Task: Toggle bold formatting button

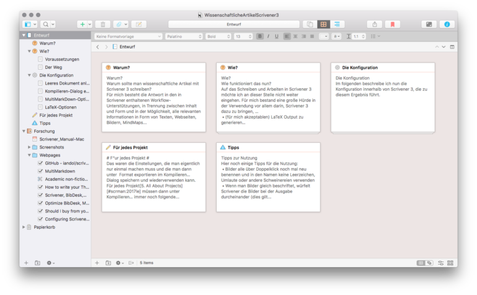Action: pyautogui.click(x=260, y=37)
